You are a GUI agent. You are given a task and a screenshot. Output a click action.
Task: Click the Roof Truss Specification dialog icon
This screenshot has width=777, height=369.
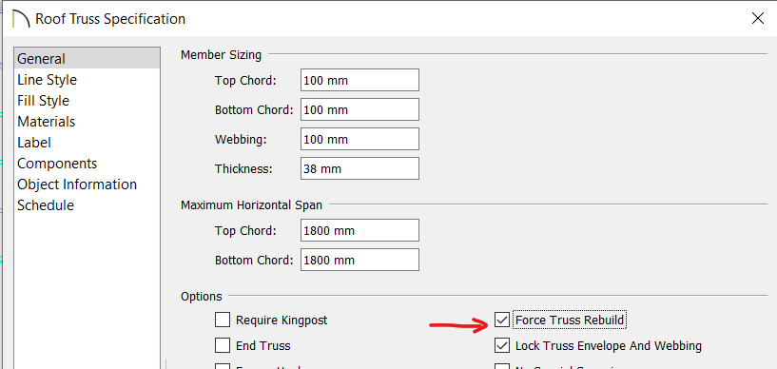tap(20, 19)
